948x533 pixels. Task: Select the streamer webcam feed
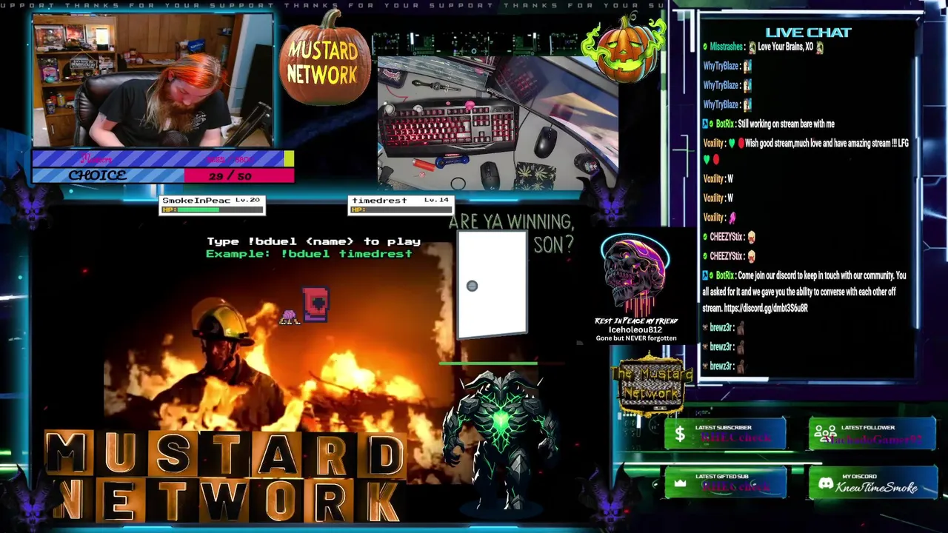tap(153, 81)
